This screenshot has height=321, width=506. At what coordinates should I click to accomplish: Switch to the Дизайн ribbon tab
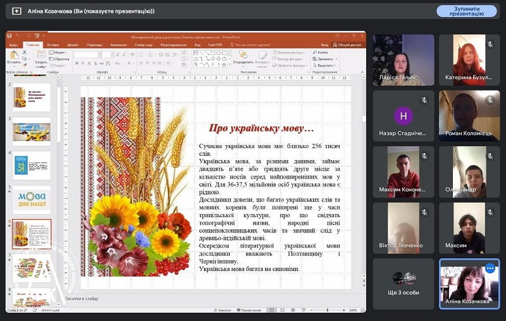[73, 45]
